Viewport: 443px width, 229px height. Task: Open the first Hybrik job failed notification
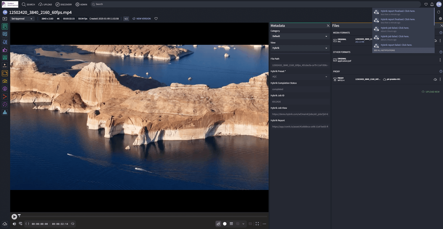pyautogui.click(x=395, y=28)
